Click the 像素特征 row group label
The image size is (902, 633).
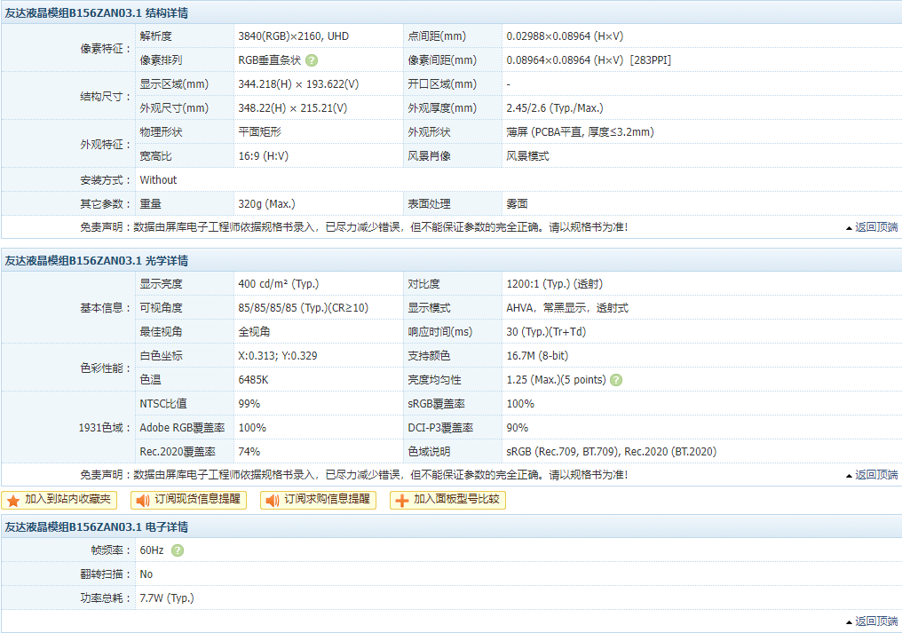(x=106, y=49)
